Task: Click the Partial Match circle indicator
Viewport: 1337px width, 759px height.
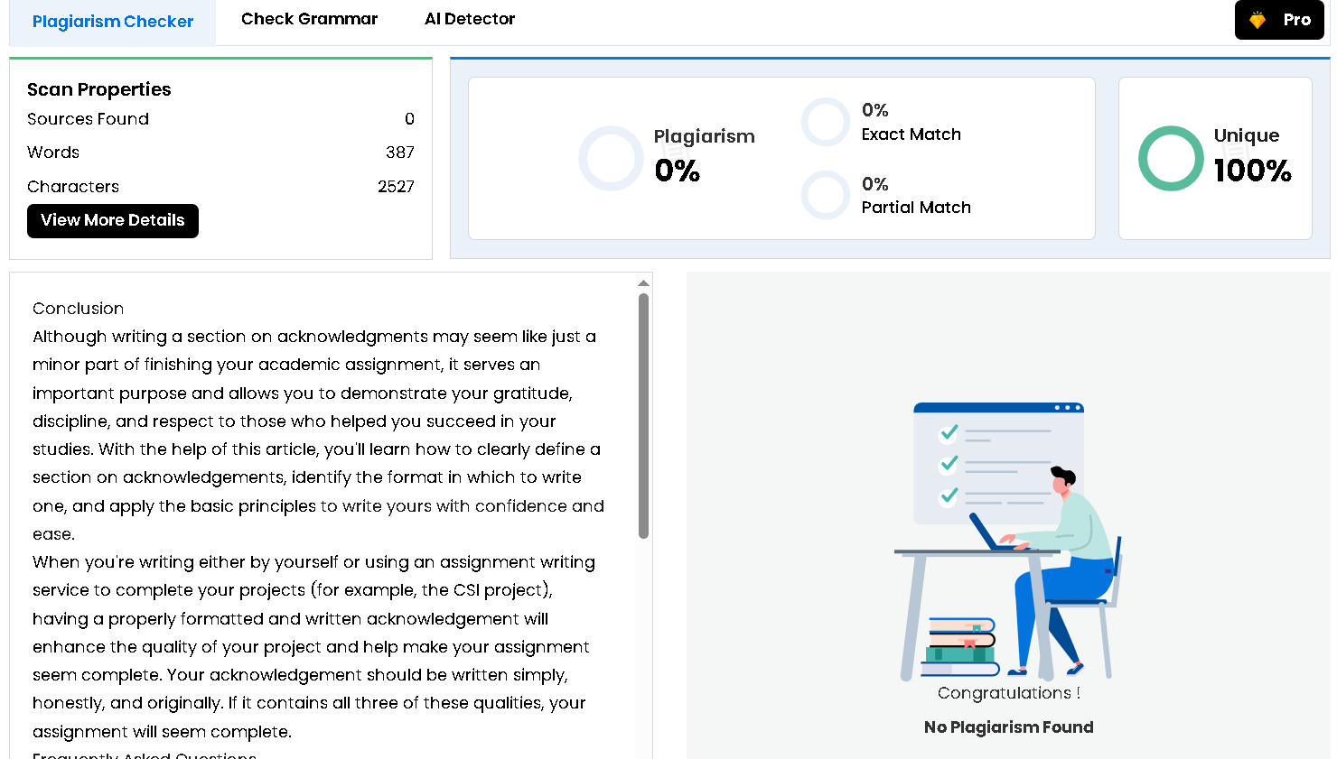Action: coord(825,195)
